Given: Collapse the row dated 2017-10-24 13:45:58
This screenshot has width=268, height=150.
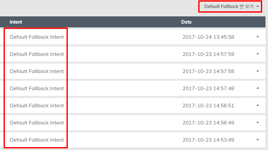Looking at the screenshot, I should point(258,37).
